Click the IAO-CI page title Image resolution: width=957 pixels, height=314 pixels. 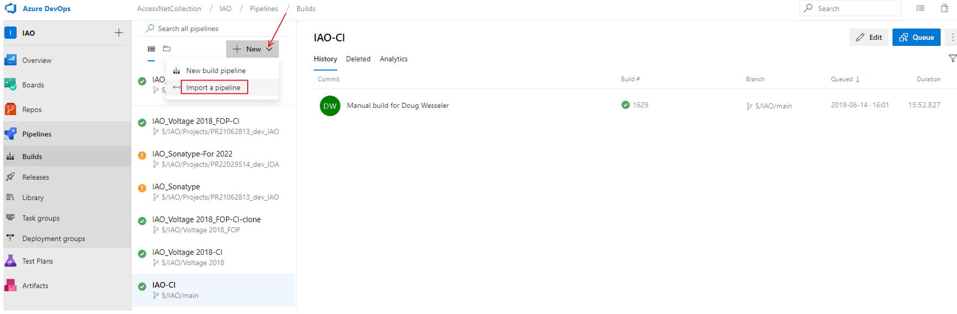pyautogui.click(x=329, y=38)
